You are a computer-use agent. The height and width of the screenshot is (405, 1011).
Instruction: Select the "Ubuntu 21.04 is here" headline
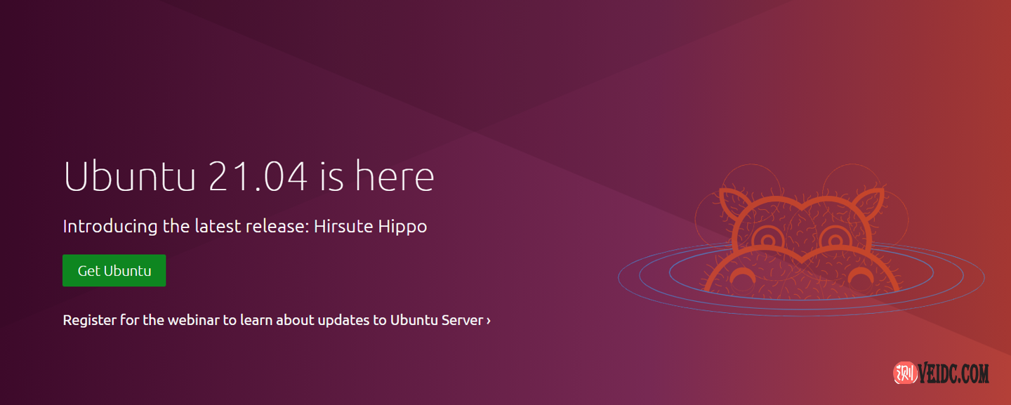(249, 175)
